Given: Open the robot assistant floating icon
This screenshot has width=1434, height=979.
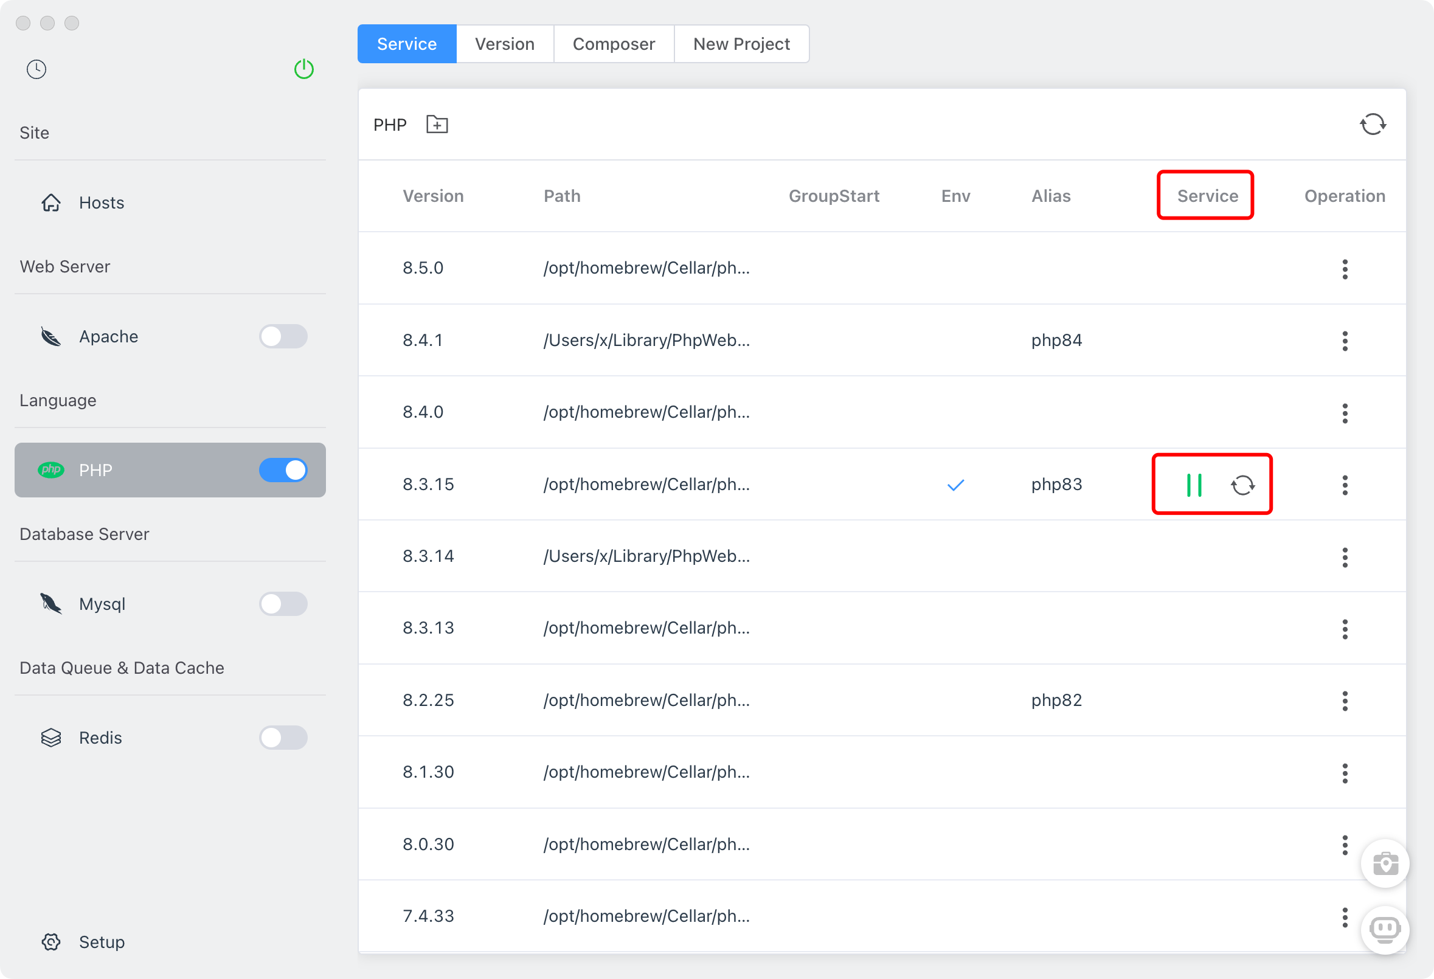Looking at the screenshot, I should [1385, 929].
